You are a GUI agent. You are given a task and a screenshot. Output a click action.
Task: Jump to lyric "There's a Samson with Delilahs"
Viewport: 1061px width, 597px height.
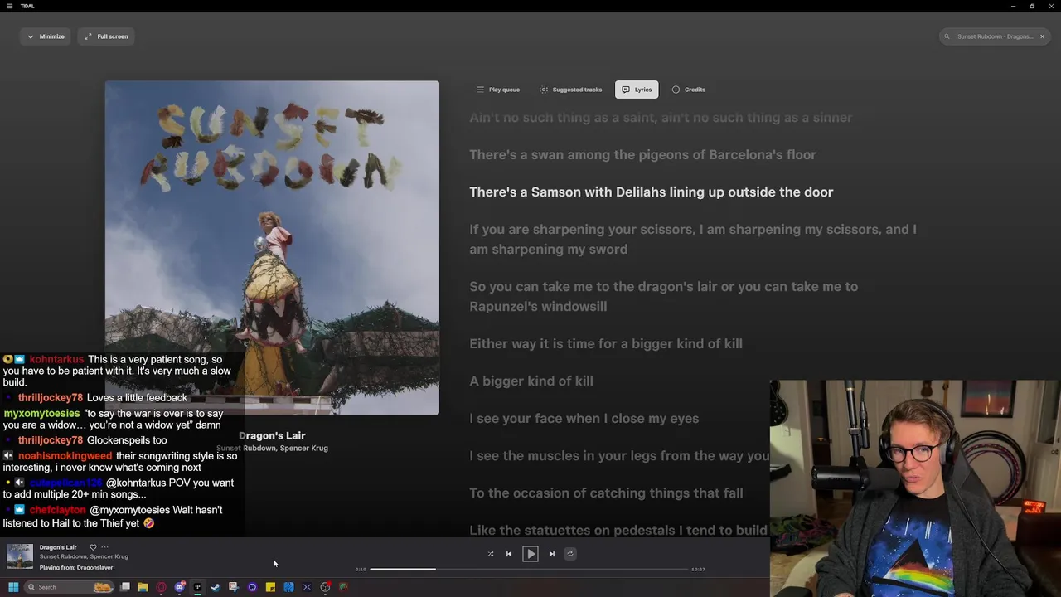coord(652,192)
